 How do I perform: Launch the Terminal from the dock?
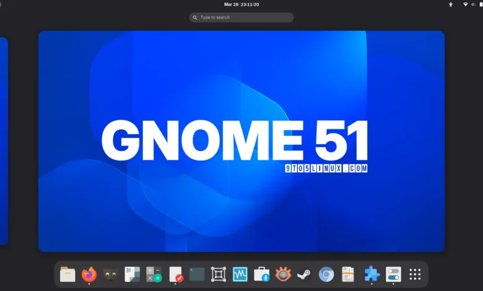[x=197, y=274]
